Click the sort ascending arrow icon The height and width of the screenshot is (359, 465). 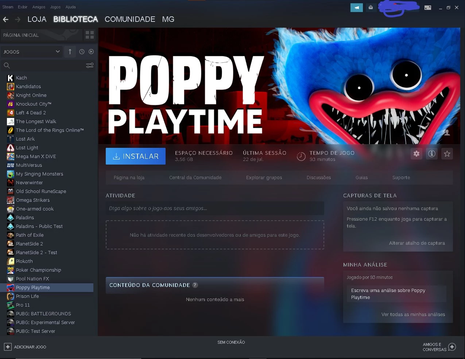click(70, 52)
